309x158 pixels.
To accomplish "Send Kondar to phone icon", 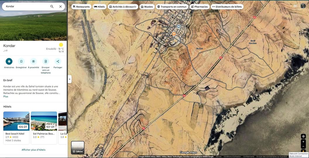I will click(46, 61).
